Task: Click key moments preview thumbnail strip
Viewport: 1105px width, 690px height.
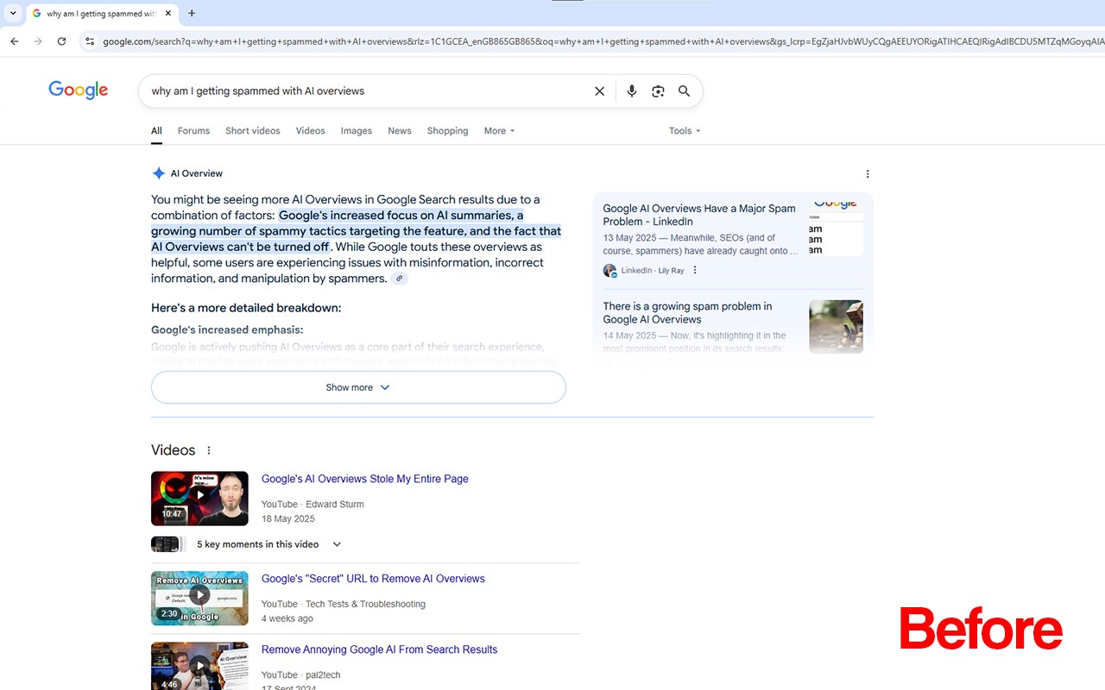Action: (x=168, y=544)
